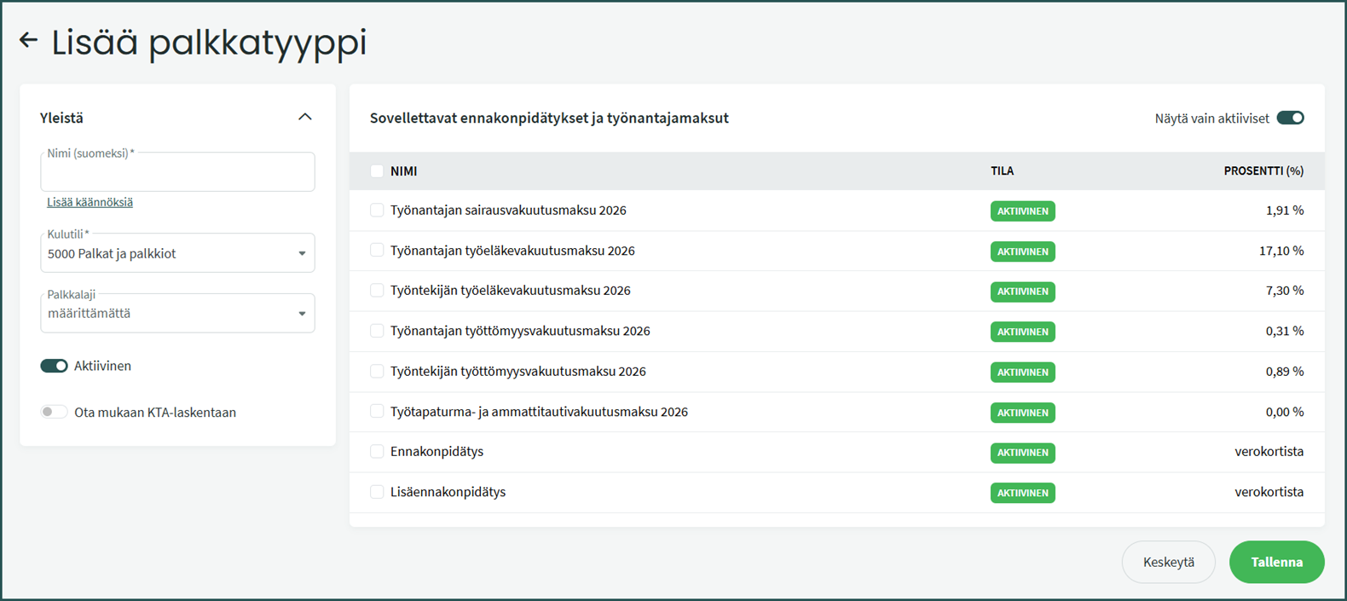Image resolution: width=1347 pixels, height=601 pixels.
Task: Check Työnantajan sairausvakuutusmaksu 2026 checkbox
Action: pyautogui.click(x=377, y=210)
